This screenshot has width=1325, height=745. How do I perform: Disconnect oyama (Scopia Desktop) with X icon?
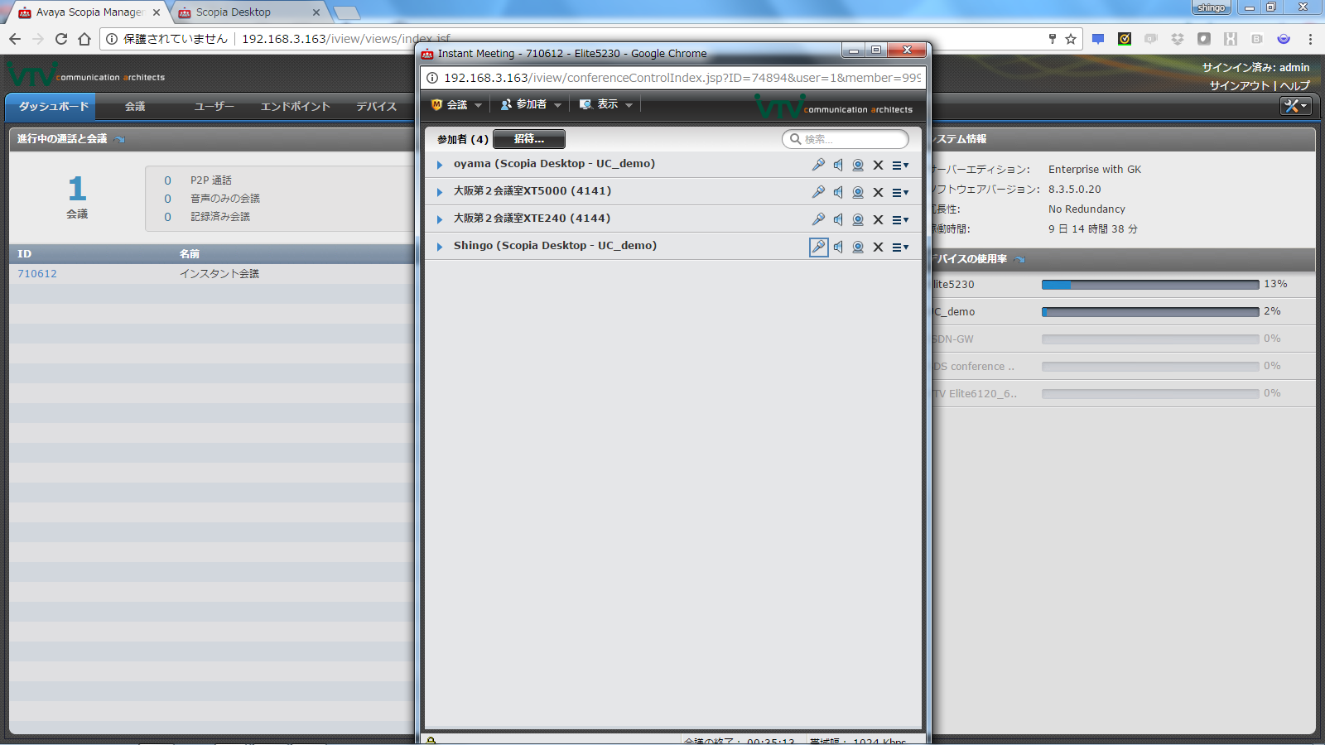(x=878, y=165)
